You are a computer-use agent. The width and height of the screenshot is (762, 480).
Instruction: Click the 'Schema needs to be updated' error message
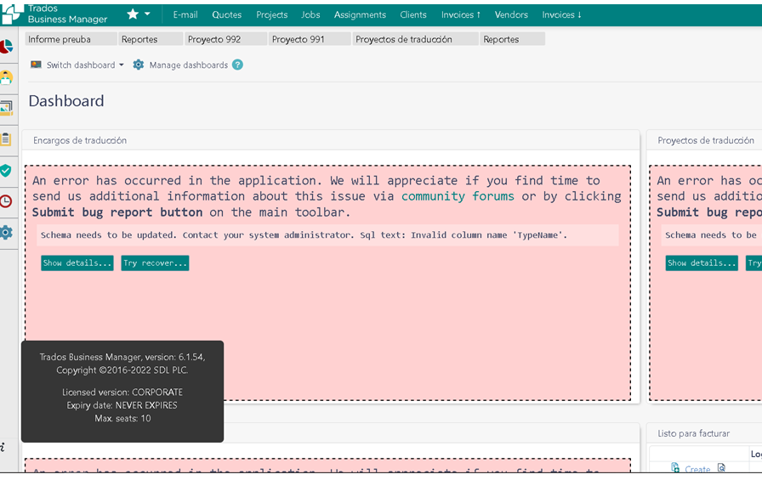click(x=304, y=235)
